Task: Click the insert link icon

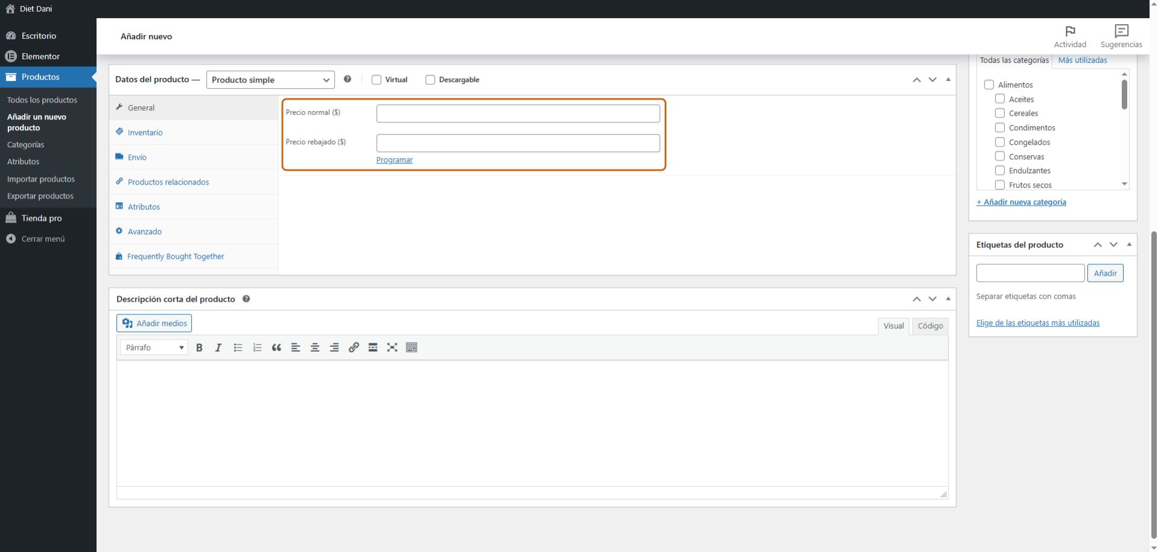Action: point(353,347)
